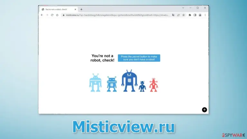
Task: Click the misticview.ru address bar
Action: click(x=117, y=15)
